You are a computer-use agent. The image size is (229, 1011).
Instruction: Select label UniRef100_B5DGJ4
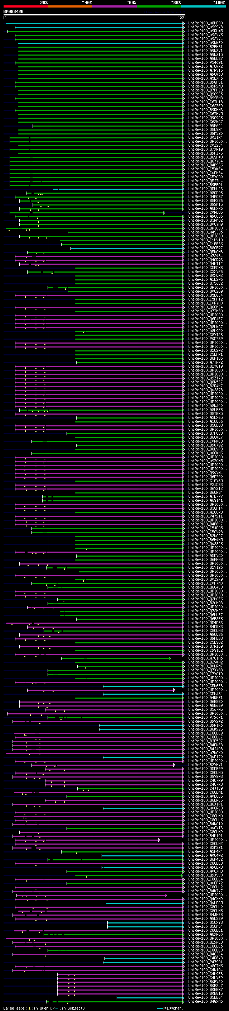tap(205, 295)
